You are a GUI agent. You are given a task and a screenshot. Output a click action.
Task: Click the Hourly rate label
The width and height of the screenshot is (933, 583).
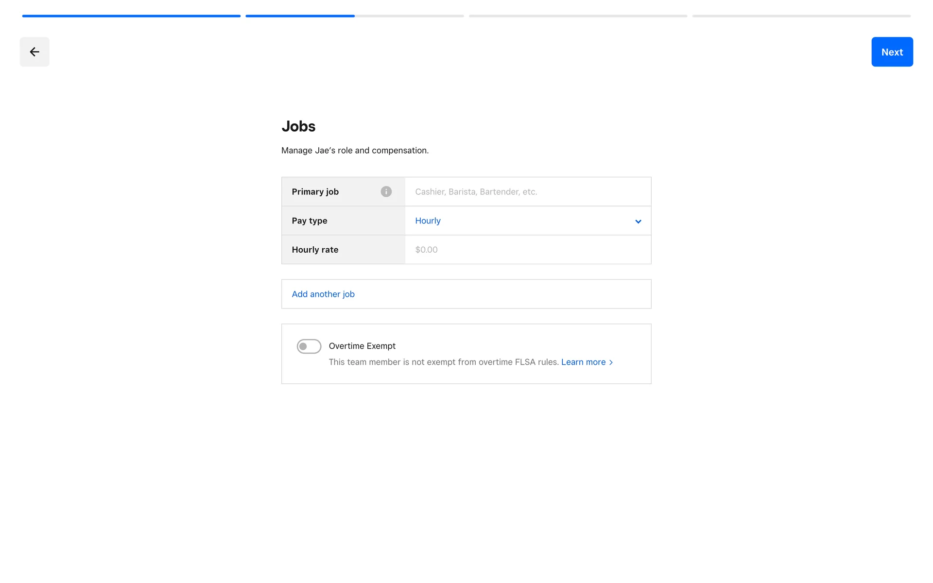click(315, 250)
